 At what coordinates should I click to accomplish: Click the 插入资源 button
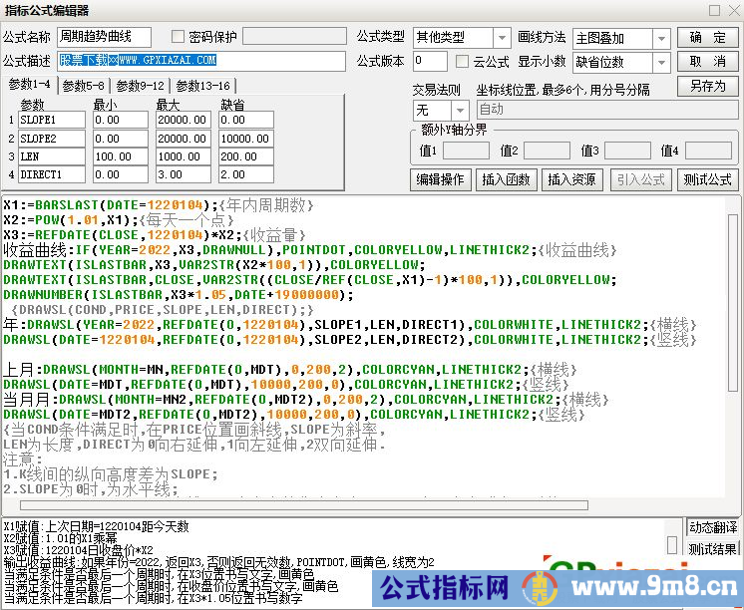(571, 179)
